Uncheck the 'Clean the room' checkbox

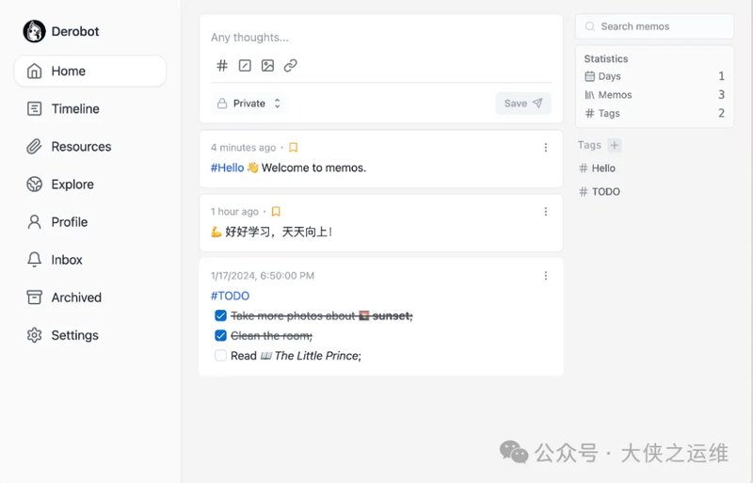221,336
